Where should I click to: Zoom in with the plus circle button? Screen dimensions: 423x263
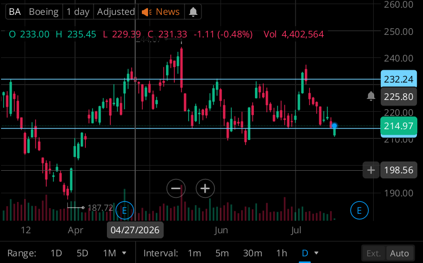tap(205, 188)
